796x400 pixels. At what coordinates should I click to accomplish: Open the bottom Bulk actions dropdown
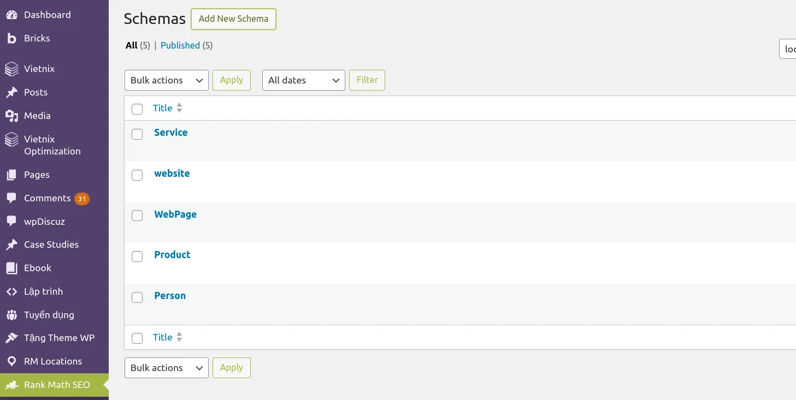pos(167,368)
